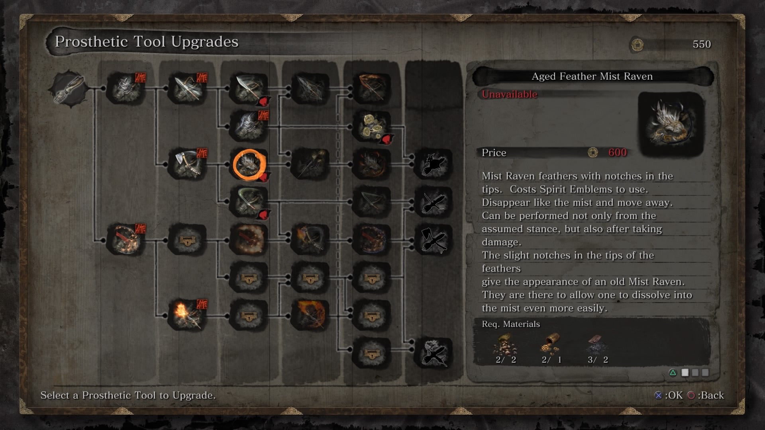Image resolution: width=765 pixels, height=430 pixels.
Task: Click the Aged Feather Mist Raven preview image
Action: (671, 124)
